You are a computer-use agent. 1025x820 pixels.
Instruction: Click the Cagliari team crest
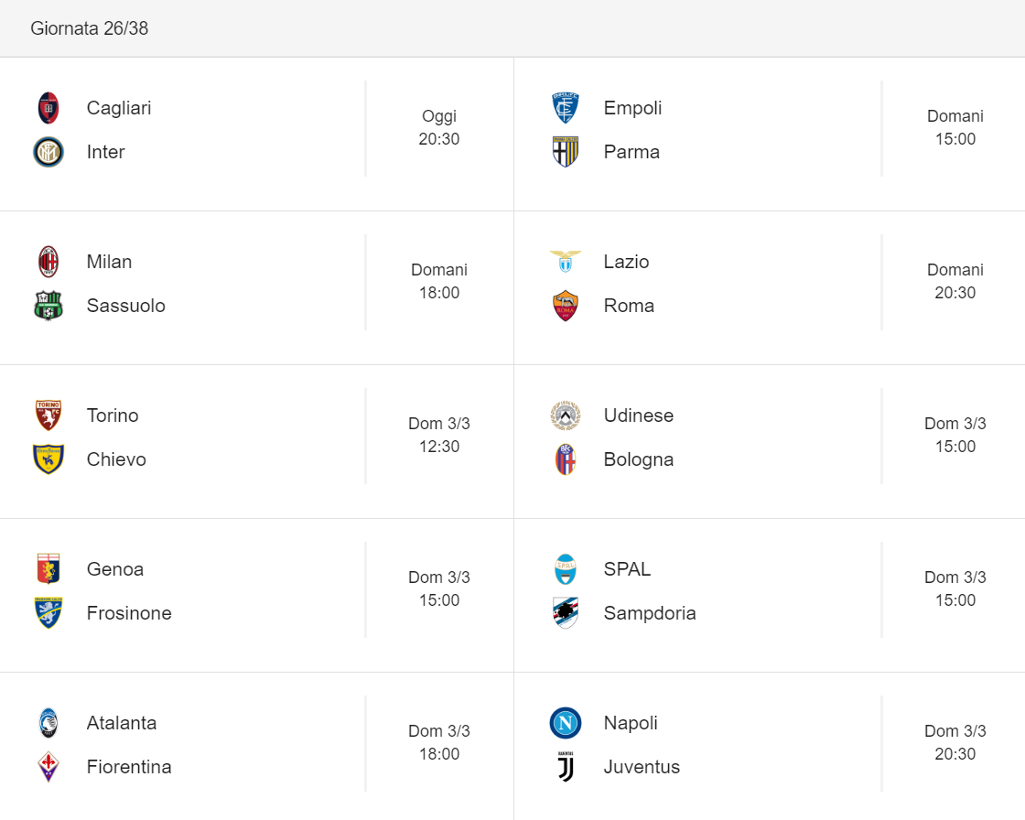pyautogui.click(x=49, y=108)
